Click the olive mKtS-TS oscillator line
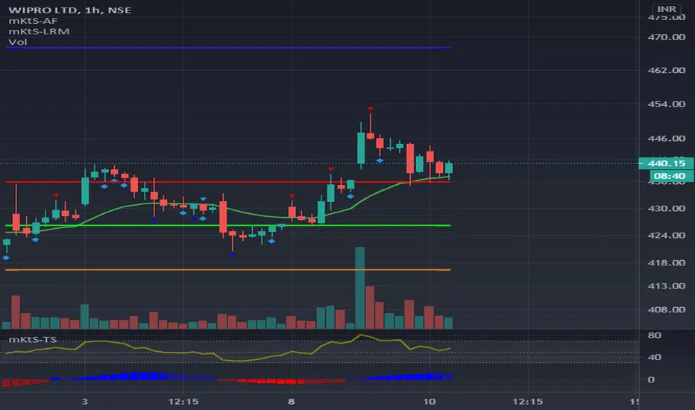This screenshot has height=410, width=695. pos(228,350)
